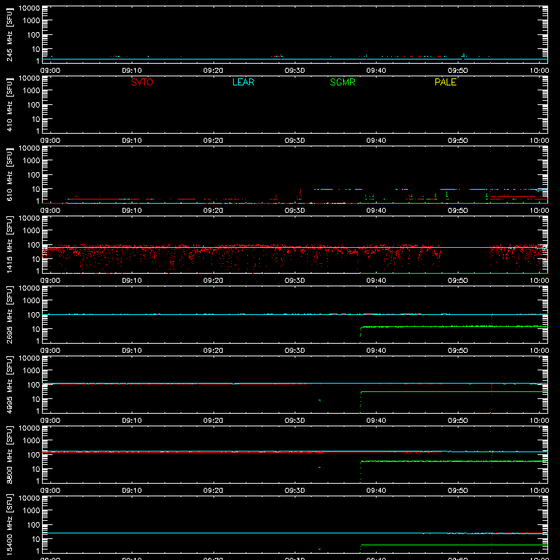The width and height of the screenshot is (560, 560).
Task: Click the 10 y-axis value on 15400 MHz panel
Action: tap(36, 539)
